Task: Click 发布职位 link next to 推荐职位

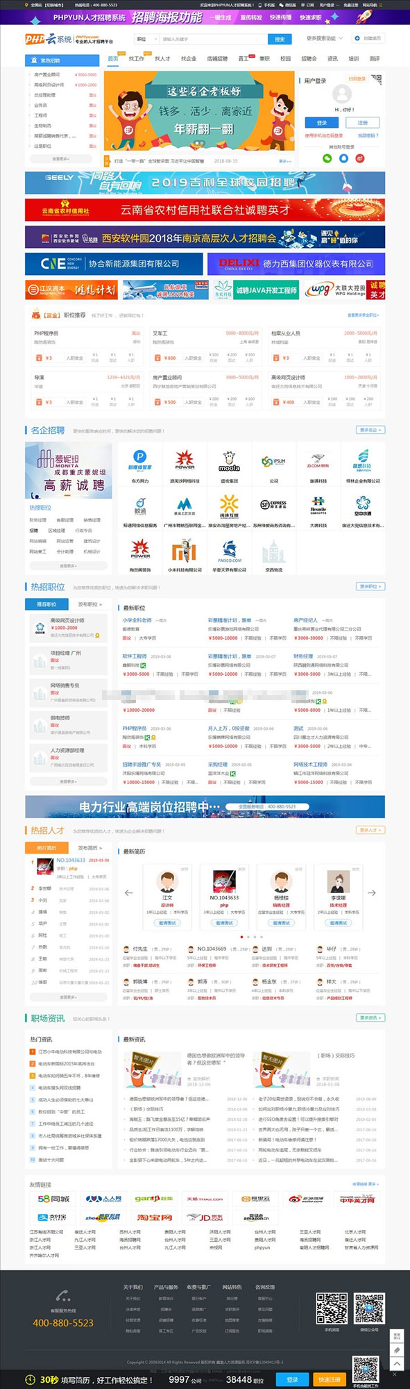Action: [x=89, y=604]
